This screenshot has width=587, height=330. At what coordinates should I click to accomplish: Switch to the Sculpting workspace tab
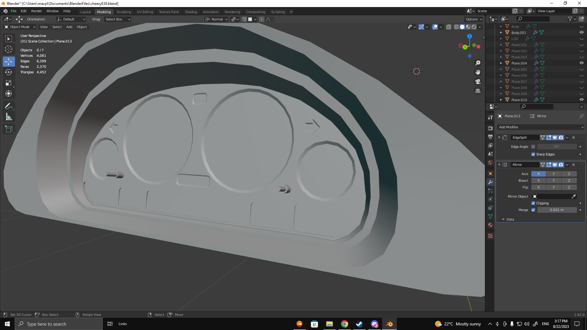pos(124,12)
